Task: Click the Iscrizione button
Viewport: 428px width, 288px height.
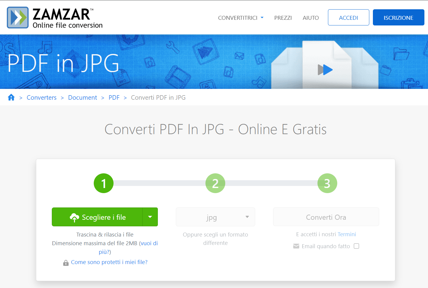Action: (x=399, y=17)
